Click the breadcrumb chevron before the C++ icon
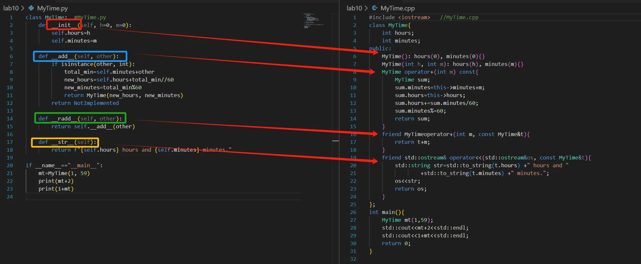 [x=366, y=8]
